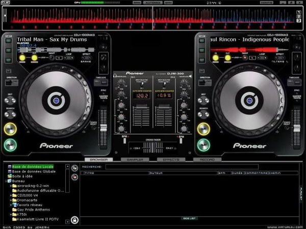Click the right deck Smart loop button

(x=245, y=58)
